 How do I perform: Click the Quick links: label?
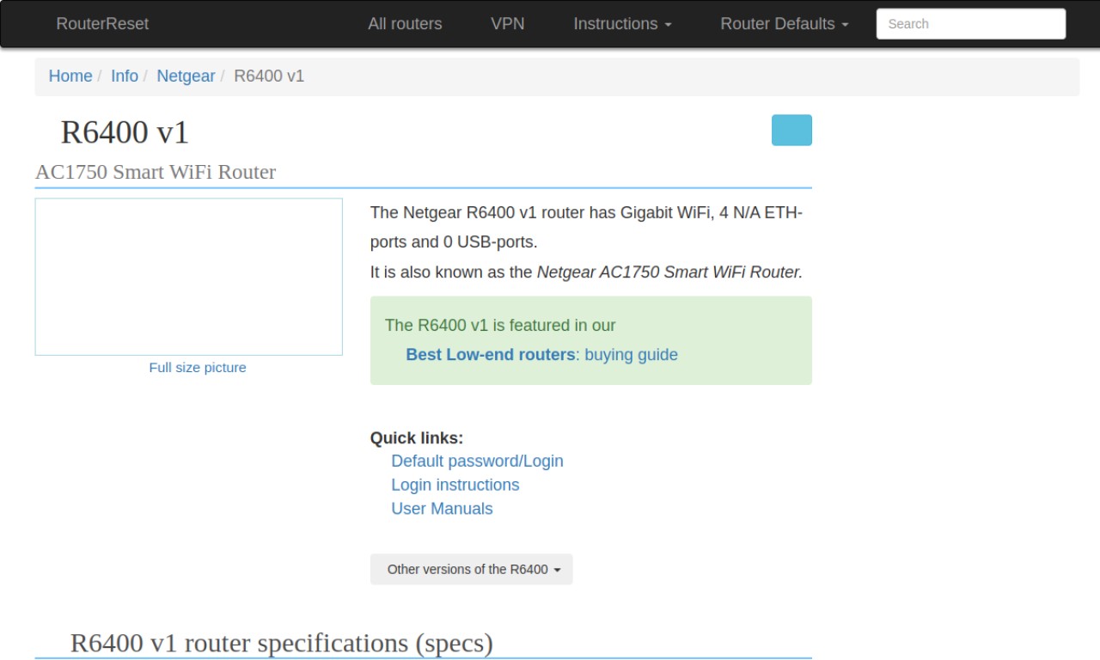pos(417,438)
